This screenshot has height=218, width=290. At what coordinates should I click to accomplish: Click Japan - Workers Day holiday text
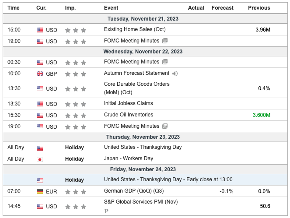click(x=129, y=158)
